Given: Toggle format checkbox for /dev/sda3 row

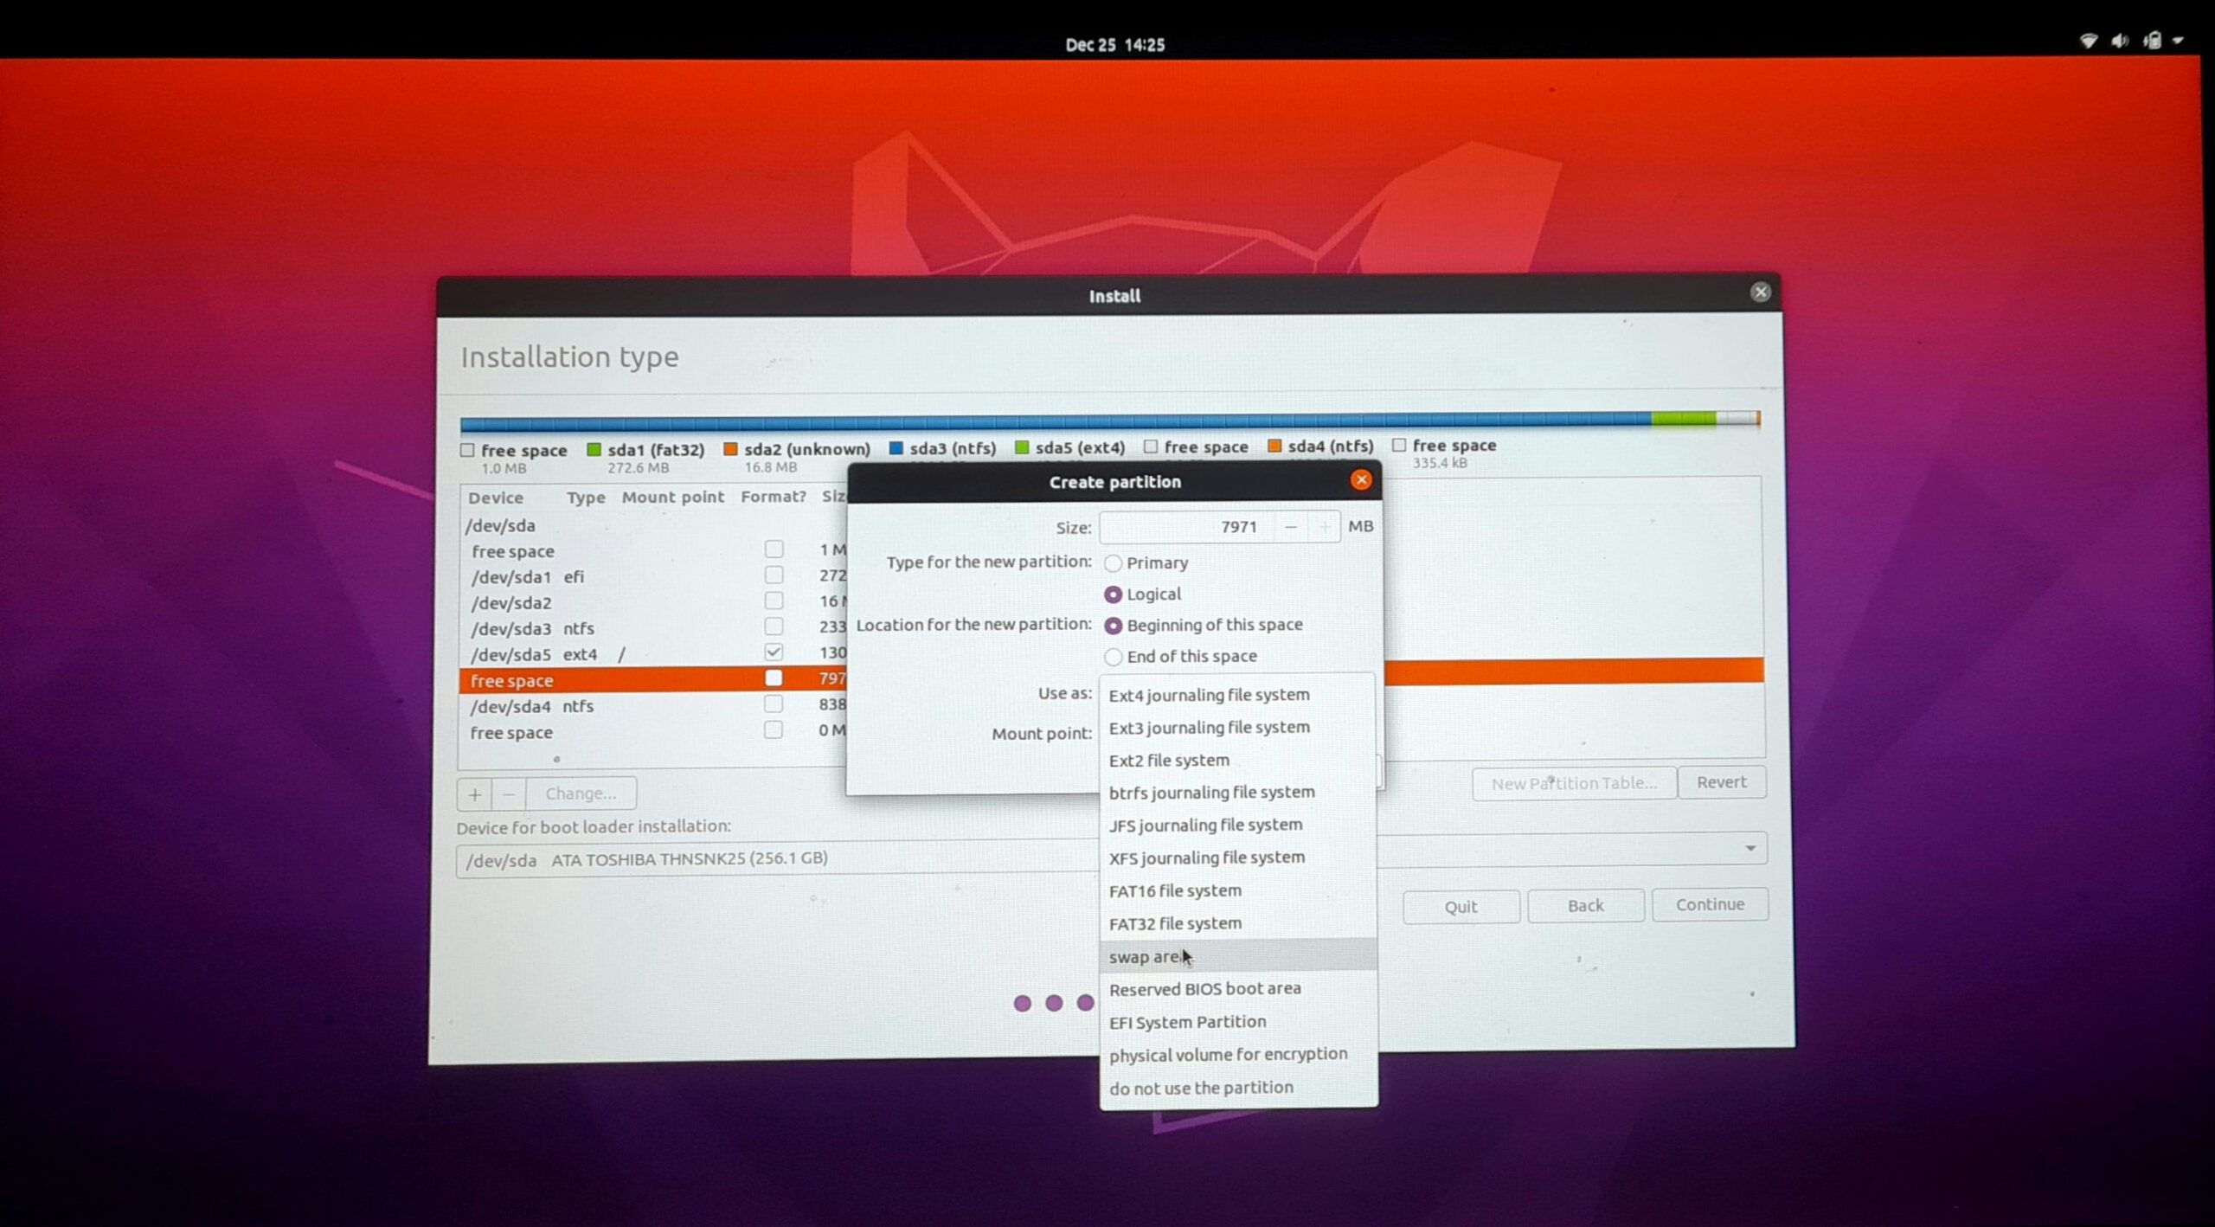Looking at the screenshot, I should (774, 626).
